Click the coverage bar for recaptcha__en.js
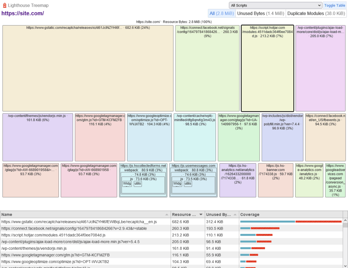This screenshot has width=348, height=268. [x=291, y=222]
